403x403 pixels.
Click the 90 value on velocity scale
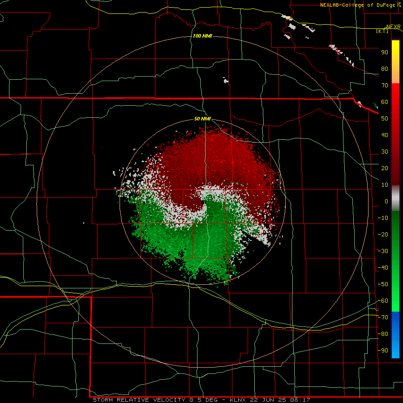385,52
